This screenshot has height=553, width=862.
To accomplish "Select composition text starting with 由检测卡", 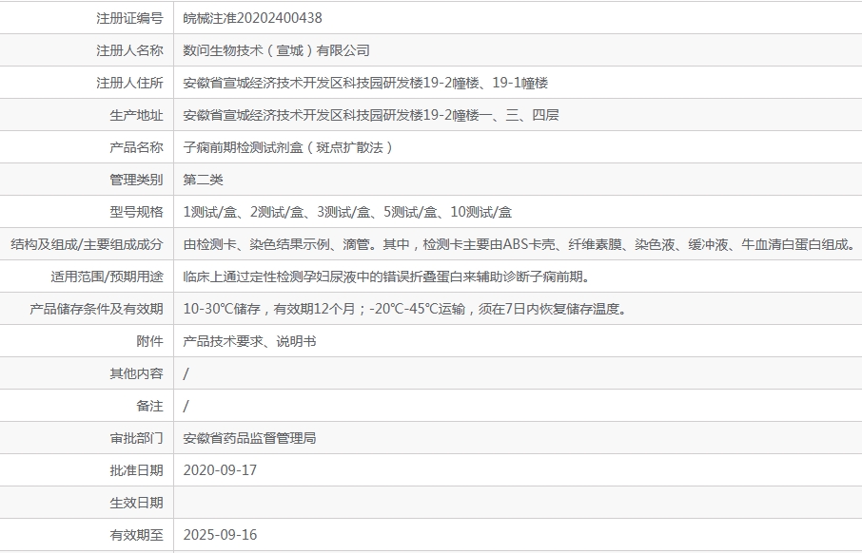I will [x=519, y=244].
